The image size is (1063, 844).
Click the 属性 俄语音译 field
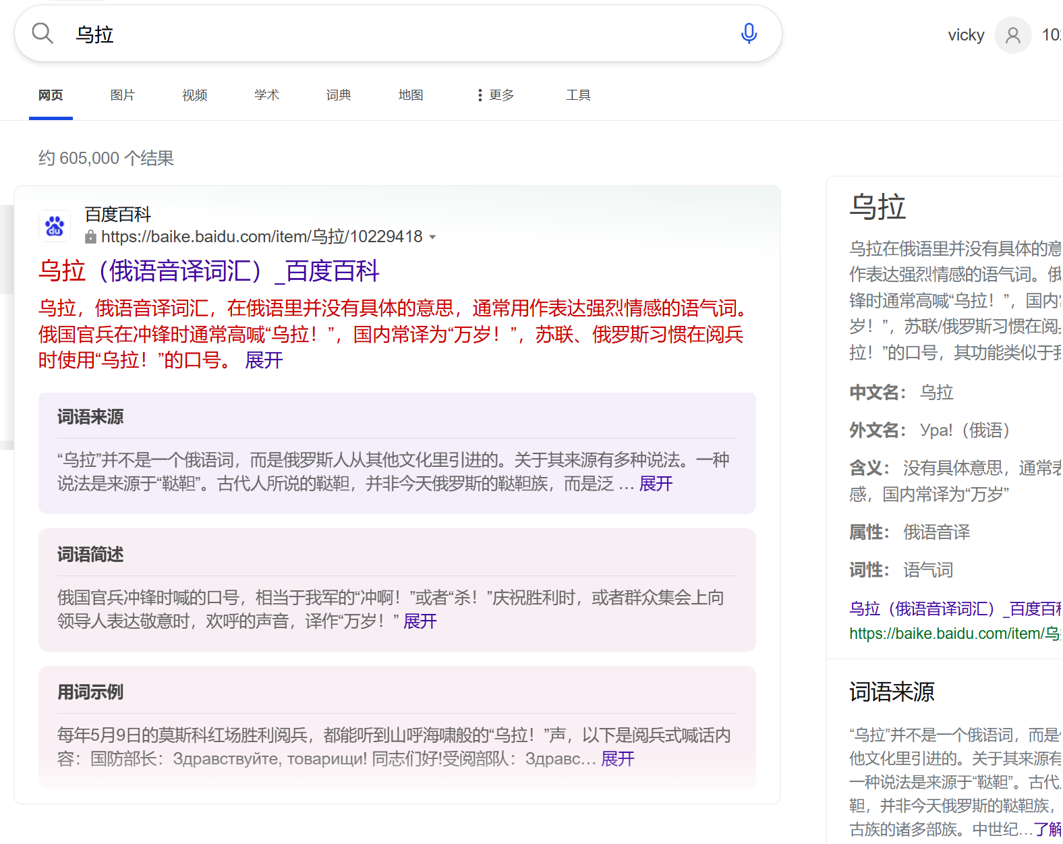[x=910, y=532]
